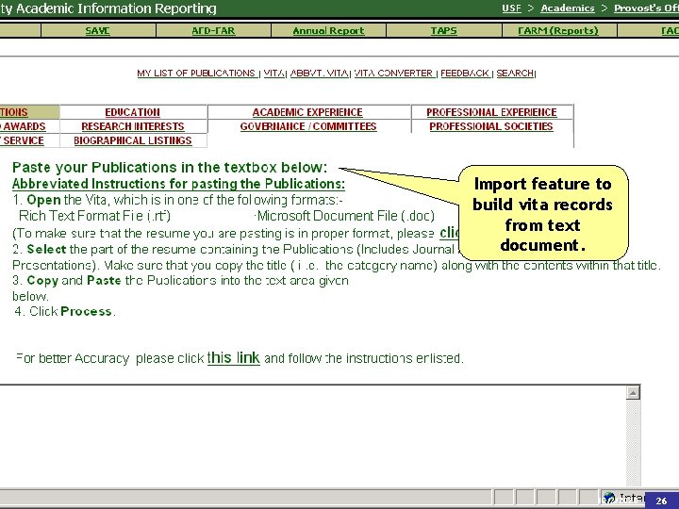Open the ABBVT. VITA link
Screen dimensions: 679x509
pos(319,74)
